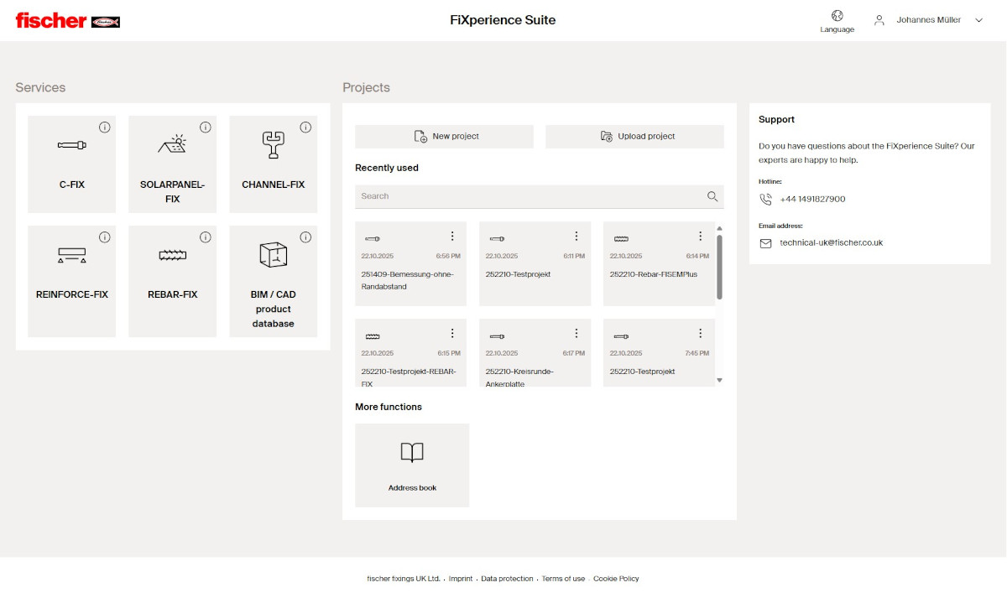
Task: Open project 252210-Rebar-FISEMPlus
Action: [x=659, y=263]
